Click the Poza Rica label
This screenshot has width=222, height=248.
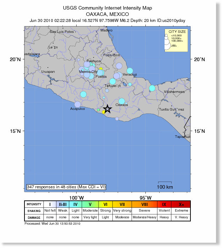[111, 55]
